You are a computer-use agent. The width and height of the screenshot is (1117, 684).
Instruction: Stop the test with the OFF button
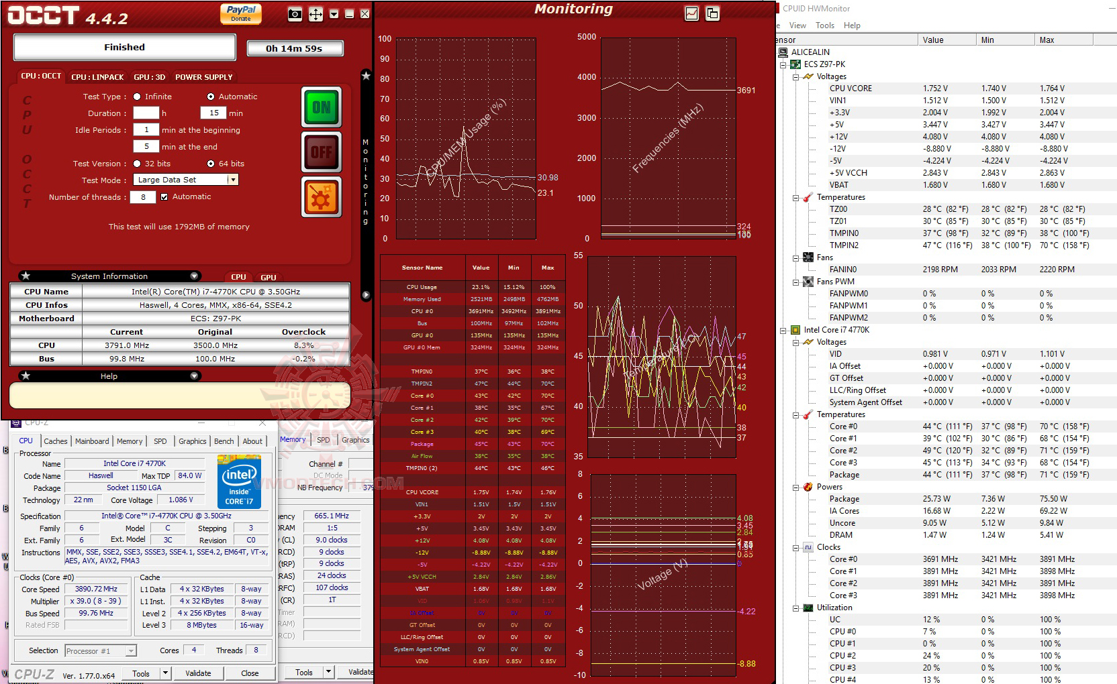pos(322,152)
